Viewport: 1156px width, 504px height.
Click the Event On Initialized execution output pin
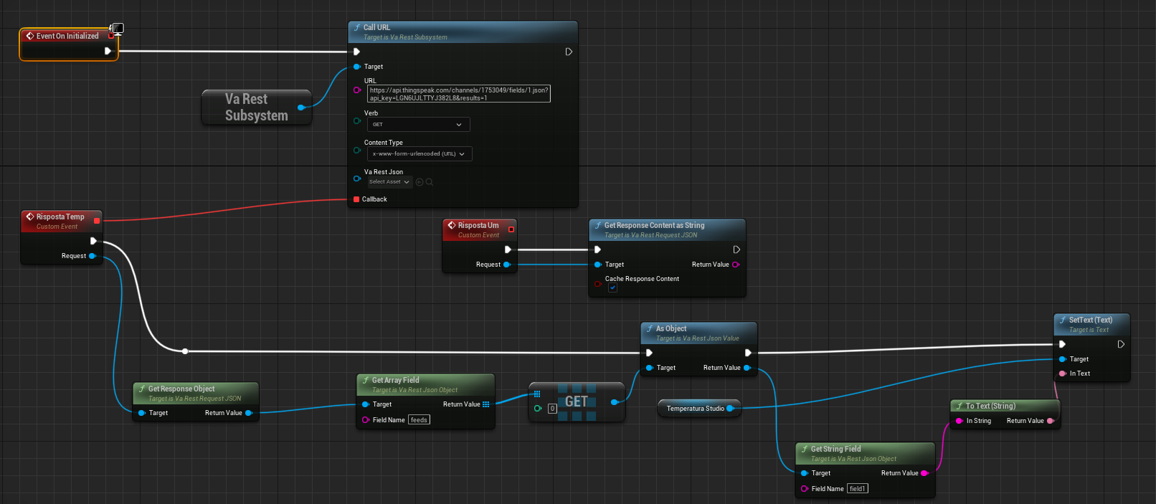pyautogui.click(x=108, y=51)
